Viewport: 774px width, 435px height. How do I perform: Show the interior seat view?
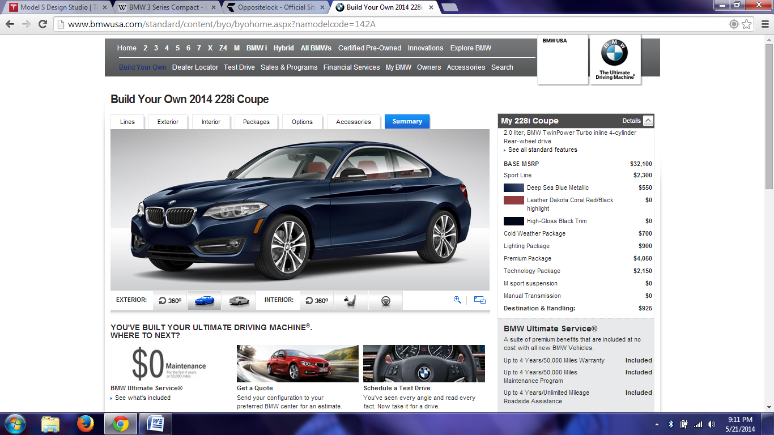(351, 300)
